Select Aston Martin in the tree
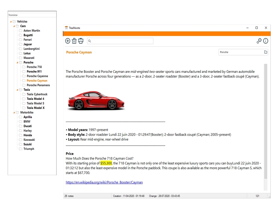This screenshot has width=280, height=209. 32,31
